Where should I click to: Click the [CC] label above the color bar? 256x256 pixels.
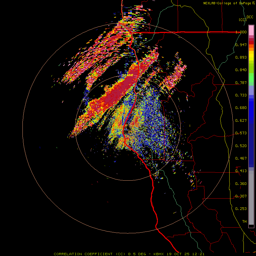[x=243, y=20]
